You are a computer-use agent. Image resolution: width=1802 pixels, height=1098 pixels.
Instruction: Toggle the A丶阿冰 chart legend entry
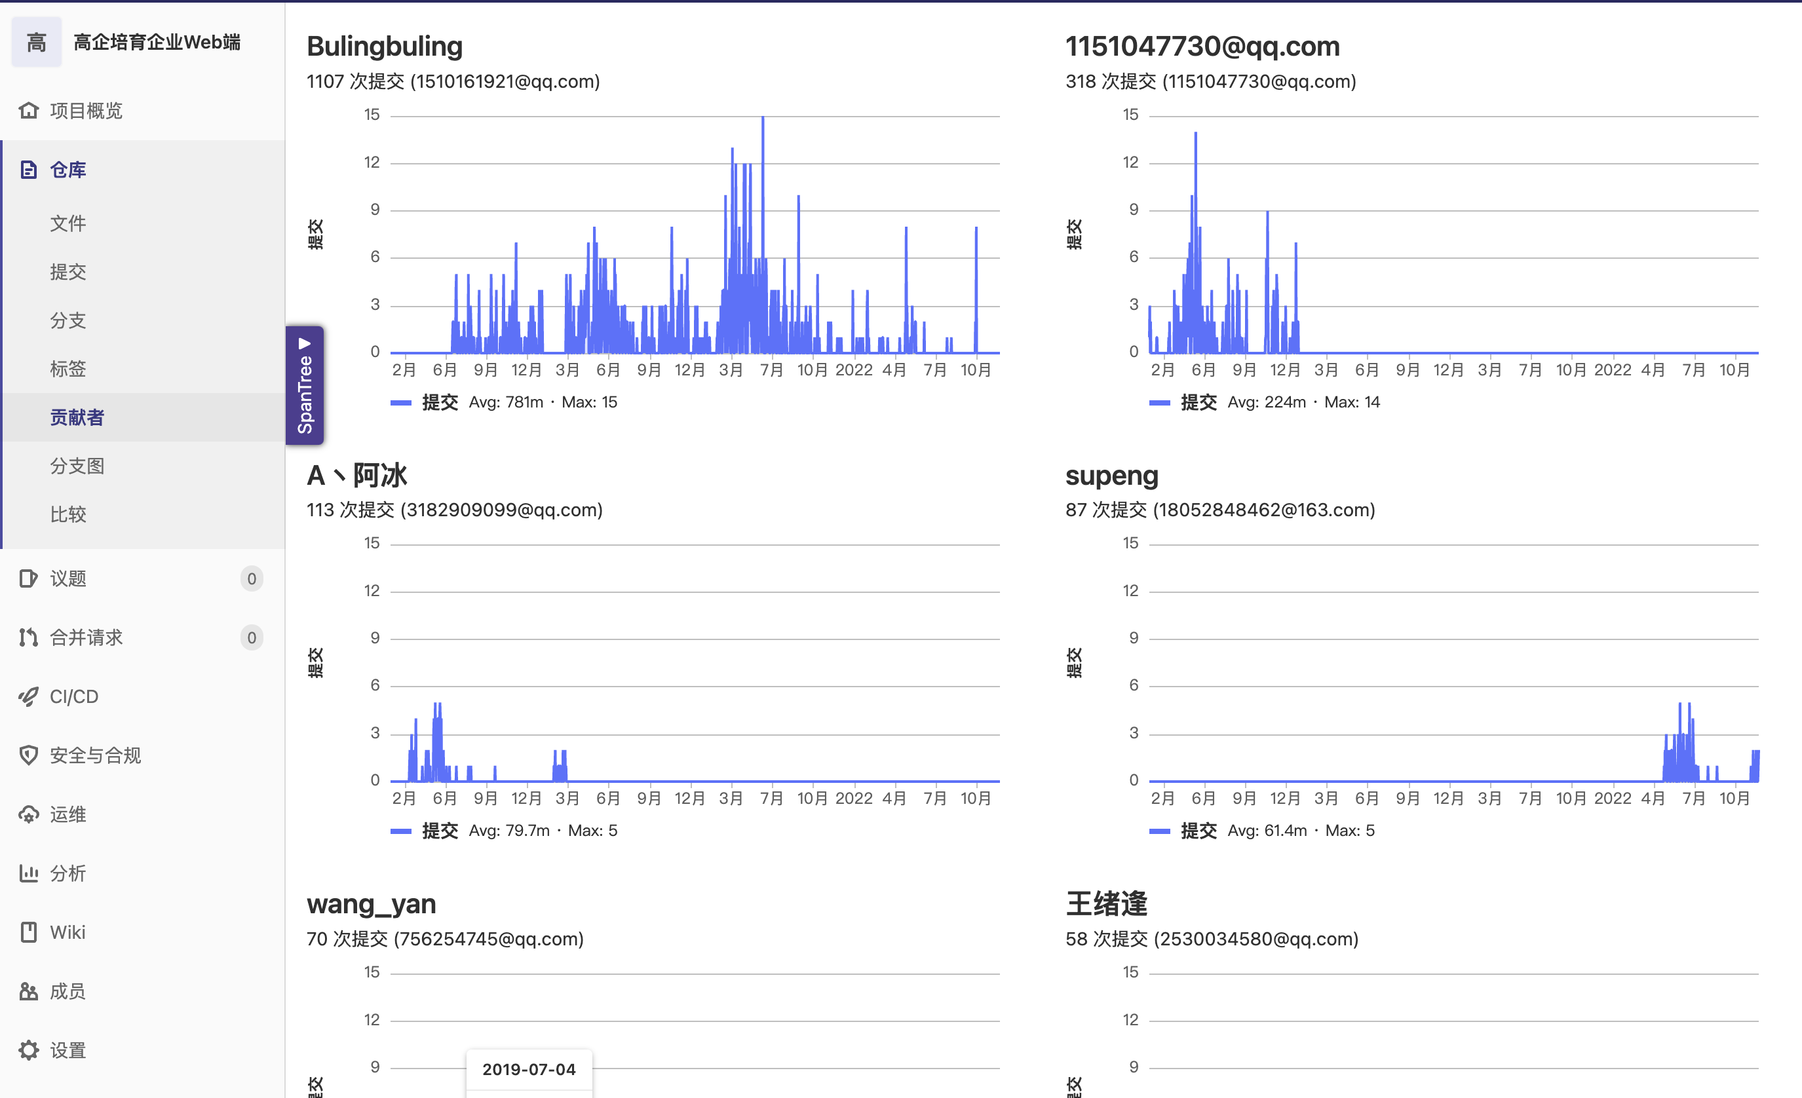click(439, 831)
